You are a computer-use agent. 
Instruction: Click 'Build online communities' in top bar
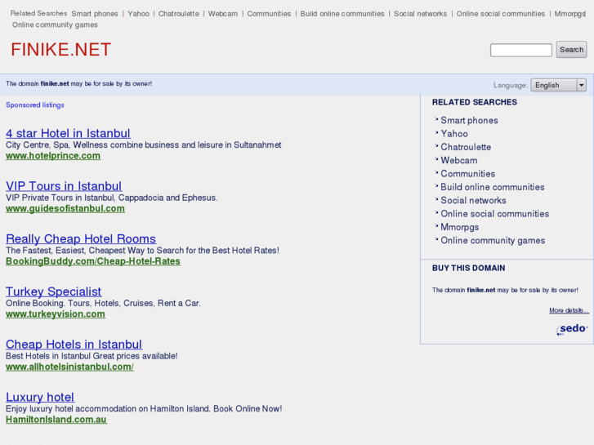click(342, 14)
